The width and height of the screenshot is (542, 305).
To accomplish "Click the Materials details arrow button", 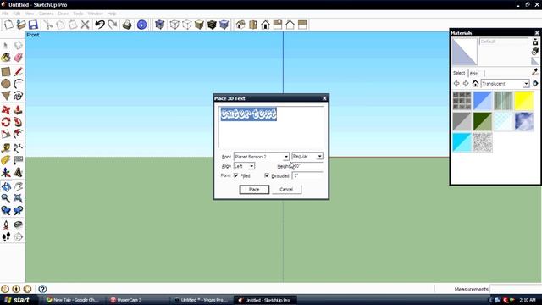I will point(535,83).
